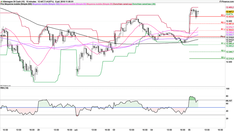The image size is (234, 131).
Task: Click the Donchian canal sup indicator label
Action: [x=123, y=4]
